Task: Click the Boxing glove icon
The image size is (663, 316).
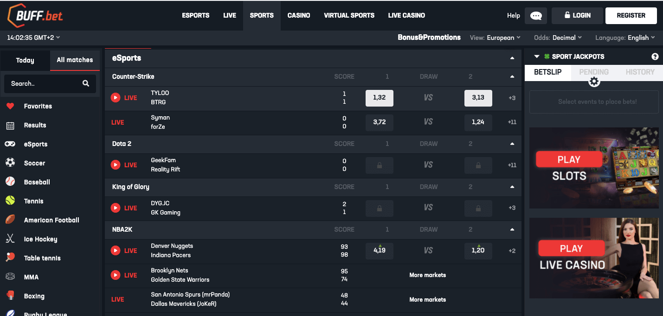Action: 10,296
